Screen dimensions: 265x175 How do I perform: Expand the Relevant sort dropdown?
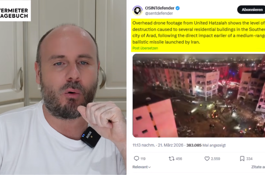pos(141,167)
